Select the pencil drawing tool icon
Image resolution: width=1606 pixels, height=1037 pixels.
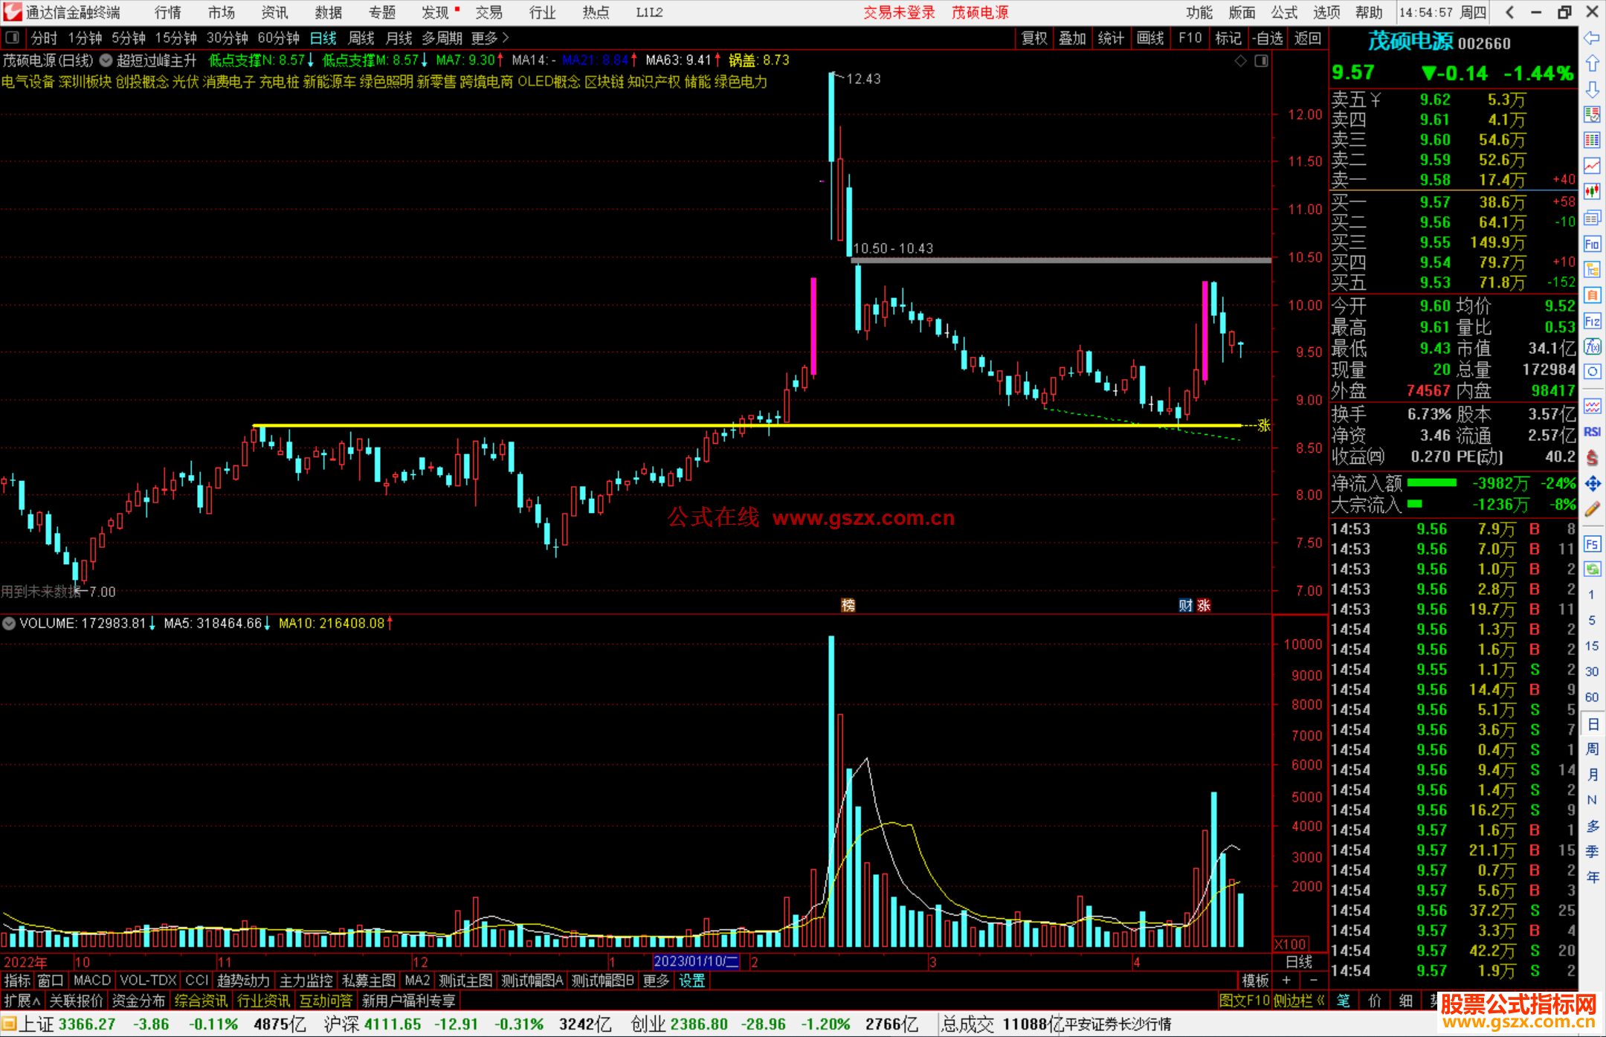click(x=1592, y=509)
